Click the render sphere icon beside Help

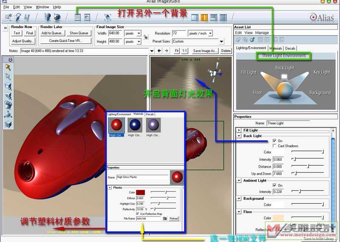click(57, 17)
